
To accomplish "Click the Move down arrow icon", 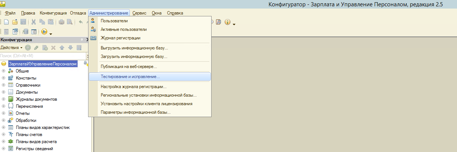I will [x=70, y=48].
